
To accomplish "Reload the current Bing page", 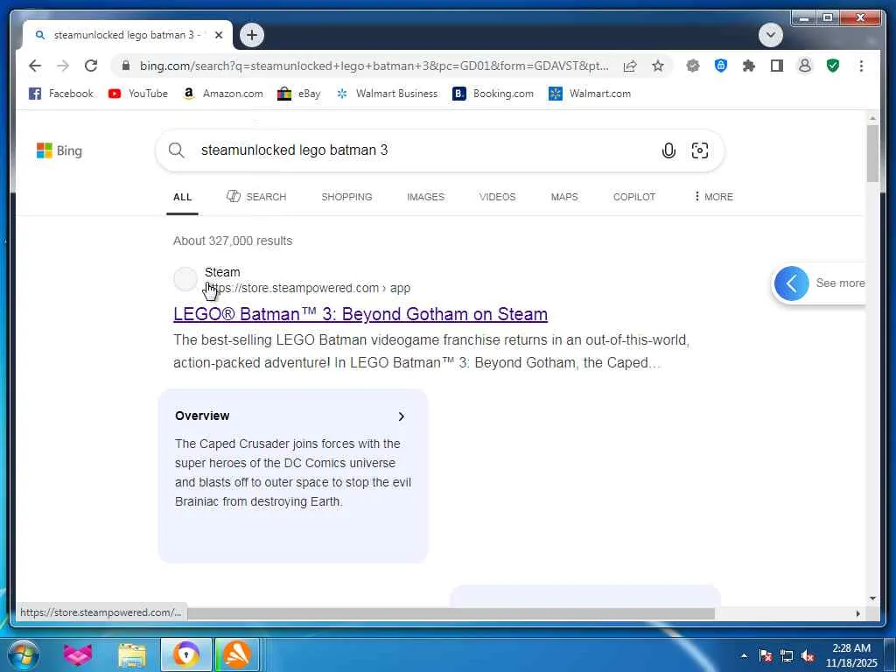I will pyautogui.click(x=91, y=66).
